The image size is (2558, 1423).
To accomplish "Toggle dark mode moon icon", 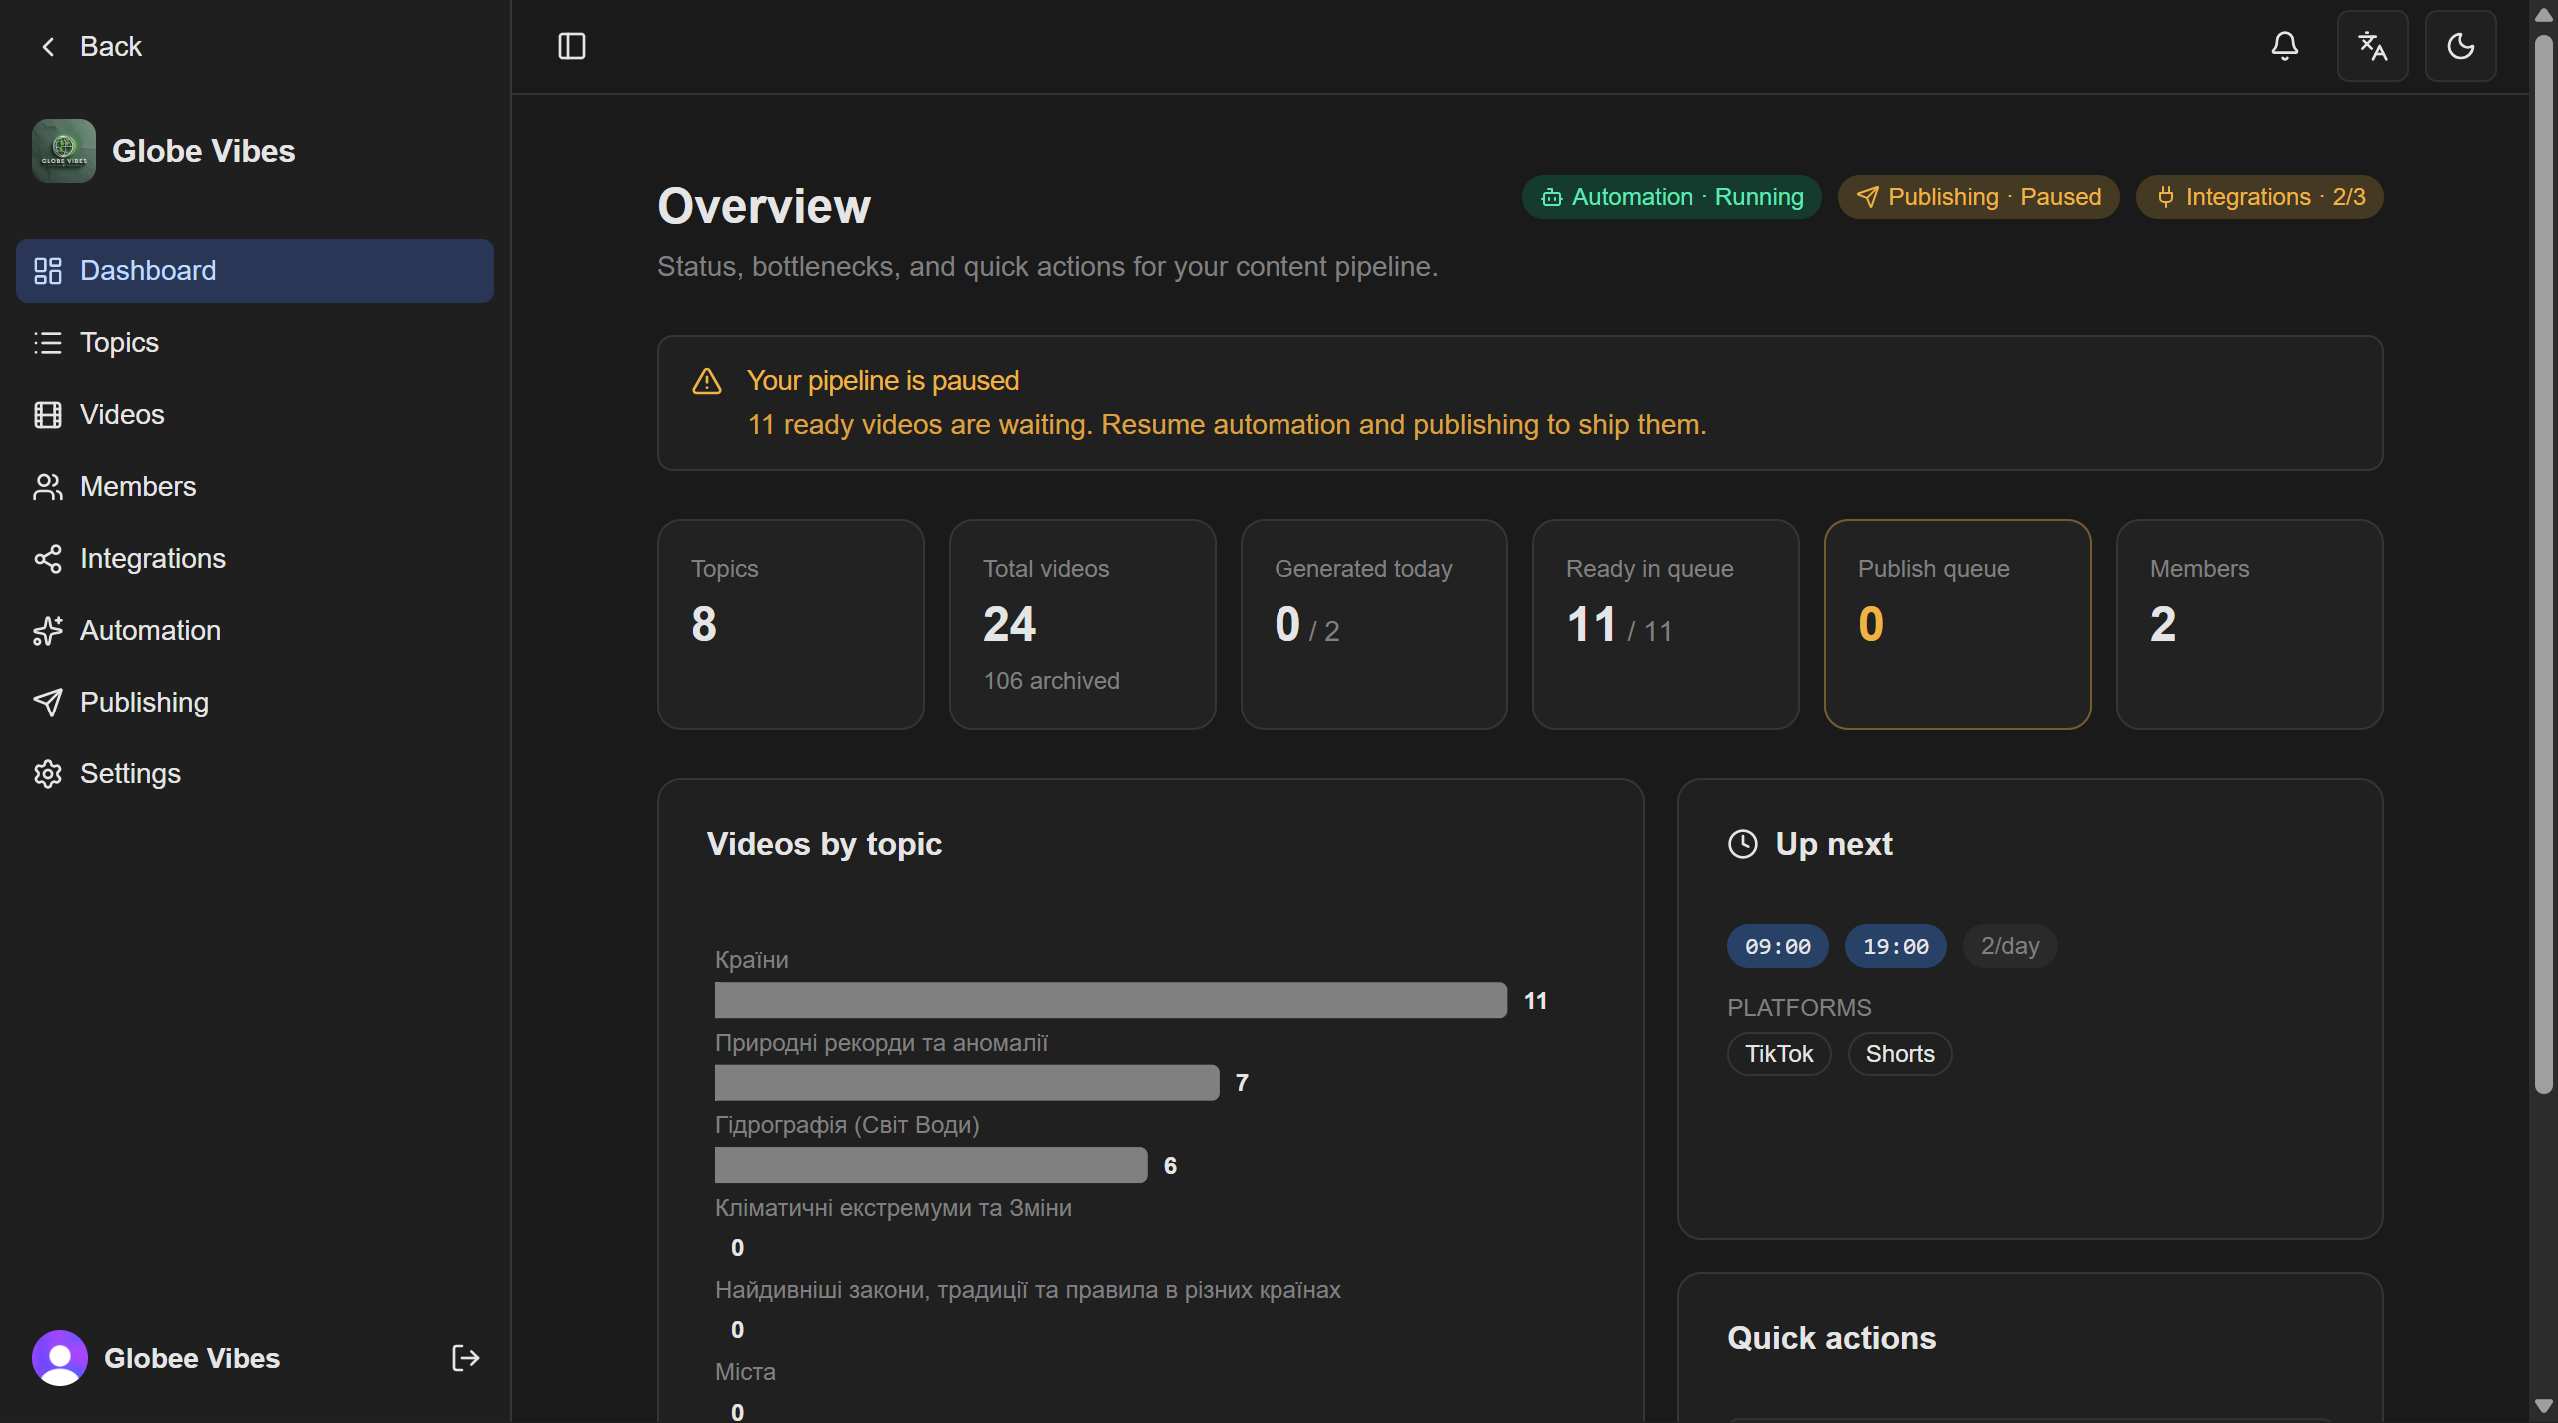I will pyautogui.click(x=2460, y=46).
